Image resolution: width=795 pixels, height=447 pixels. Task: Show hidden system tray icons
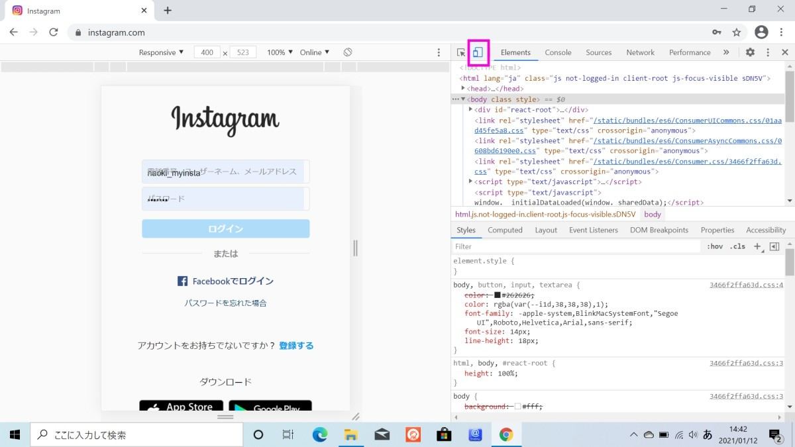pyautogui.click(x=633, y=434)
